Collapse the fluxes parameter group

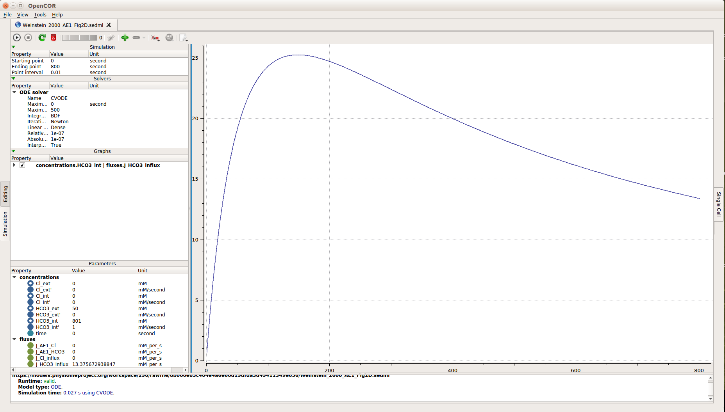pos(14,339)
